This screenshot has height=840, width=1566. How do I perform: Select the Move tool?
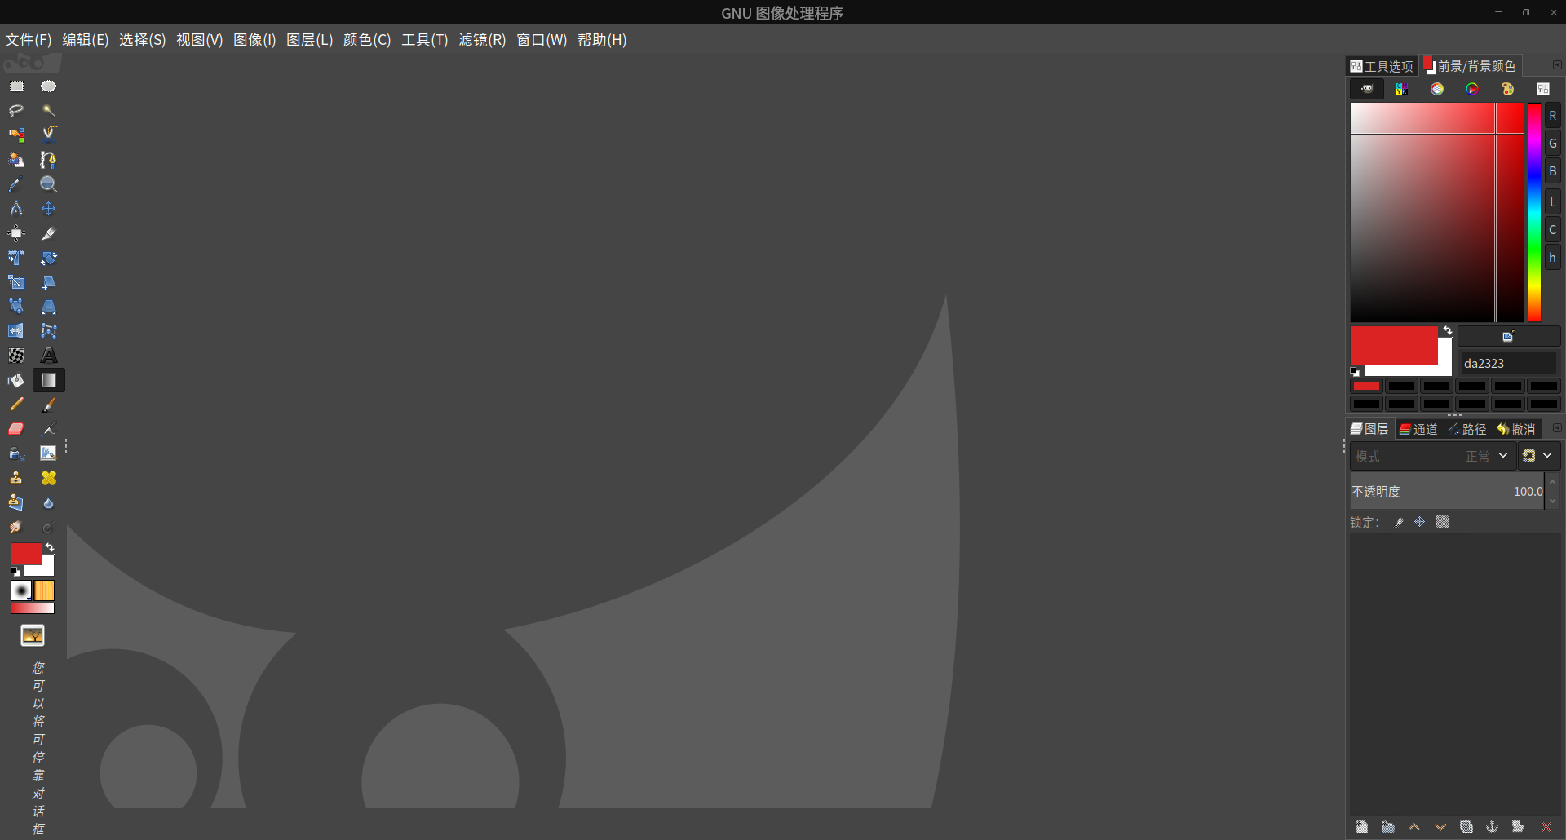point(49,209)
